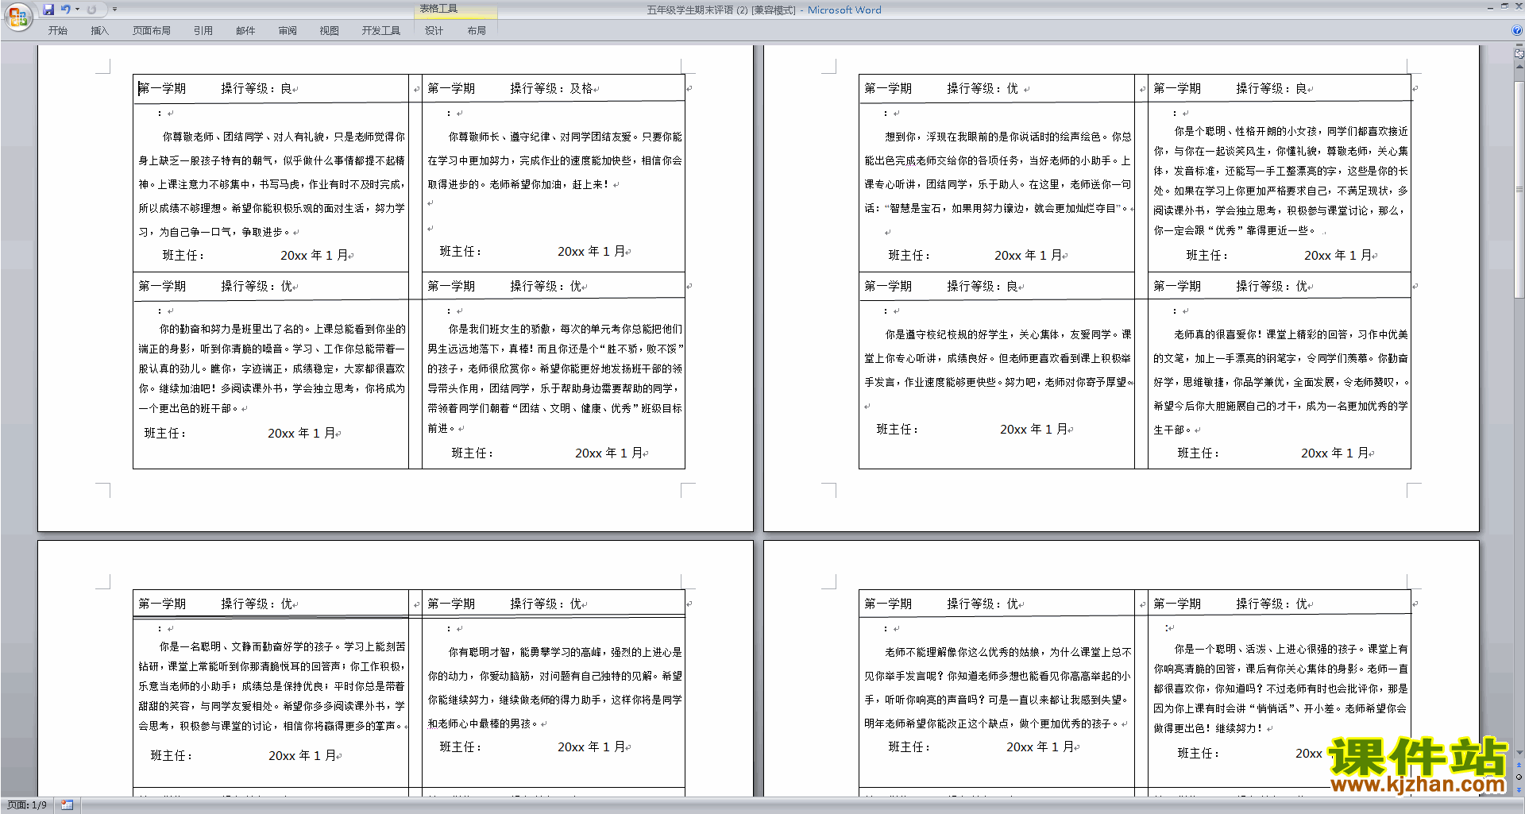Open Word Help via the blue question mark
The image size is (1525, 814).
point(1517,31)
